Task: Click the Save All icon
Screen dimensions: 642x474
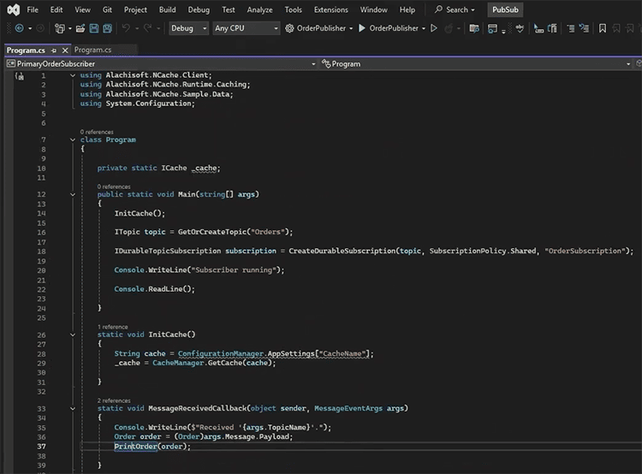Action: click(107, 28)
